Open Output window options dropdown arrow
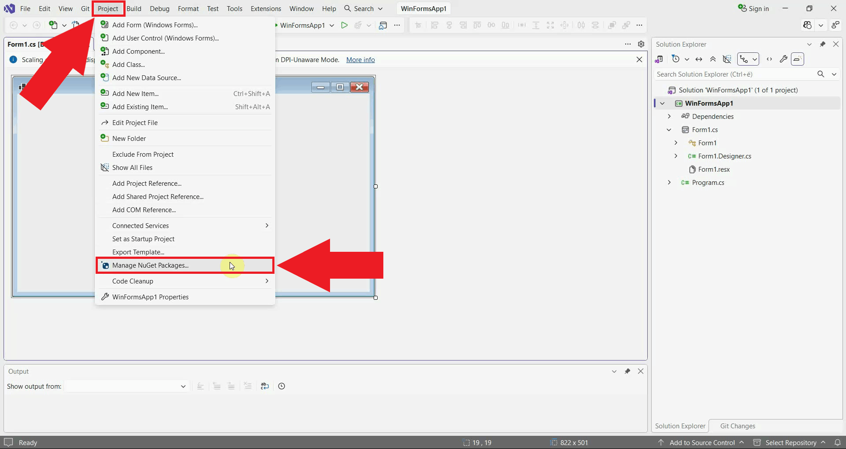 (614, 371)
